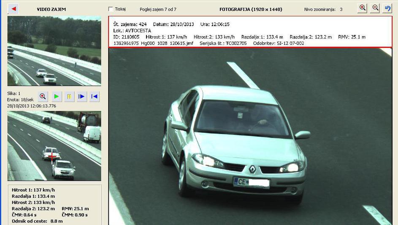Viewport: 398px width, 225px height.
Task: Click the silver Renault in main photo
Action: (x=236, y=143)
